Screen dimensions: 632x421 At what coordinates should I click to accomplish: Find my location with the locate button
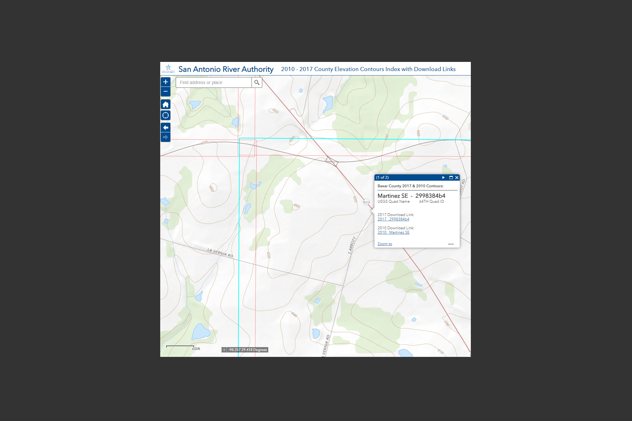click(x=165, y=115)
